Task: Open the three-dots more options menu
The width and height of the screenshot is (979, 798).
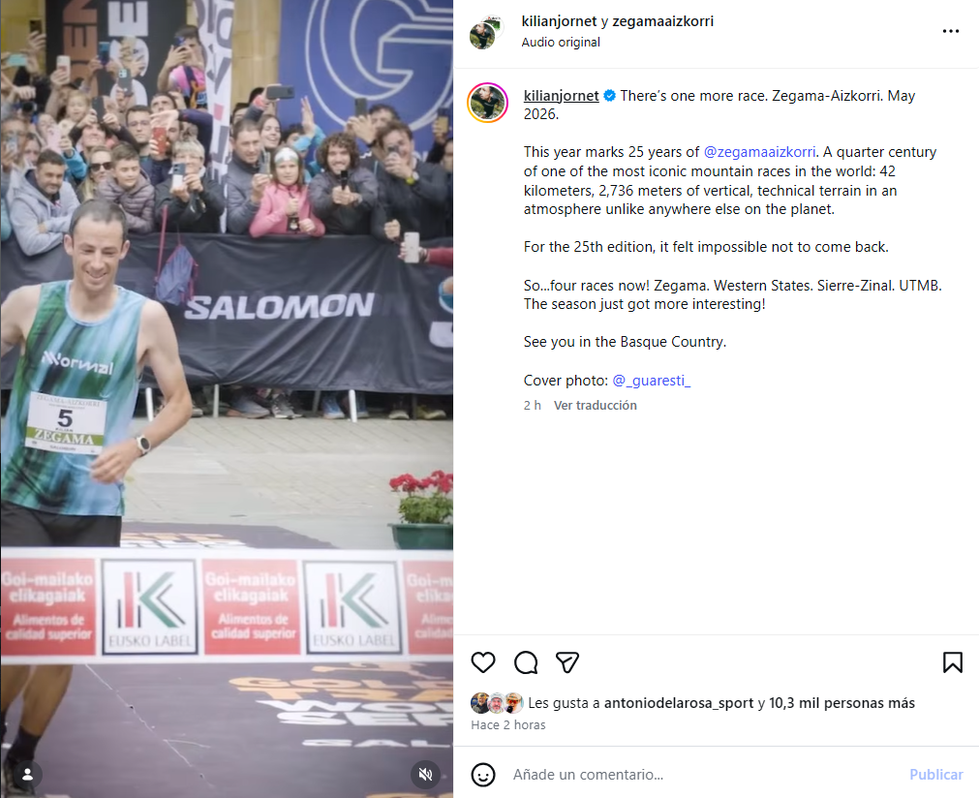Action: [951, 31]
